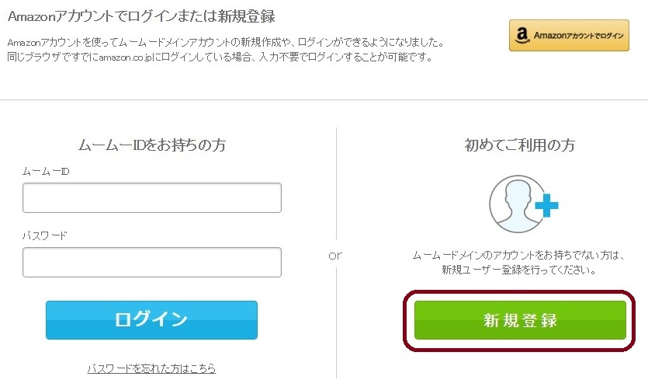The width and height of the screenshot is (648, 380).
Task: Click the ムームーID field label
Action: click(46, 171)
